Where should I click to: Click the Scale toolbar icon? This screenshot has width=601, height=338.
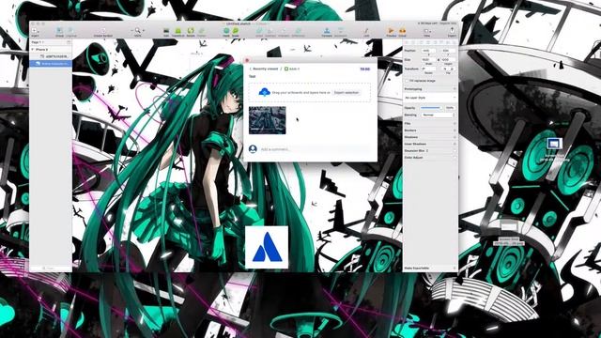[236, 30]
